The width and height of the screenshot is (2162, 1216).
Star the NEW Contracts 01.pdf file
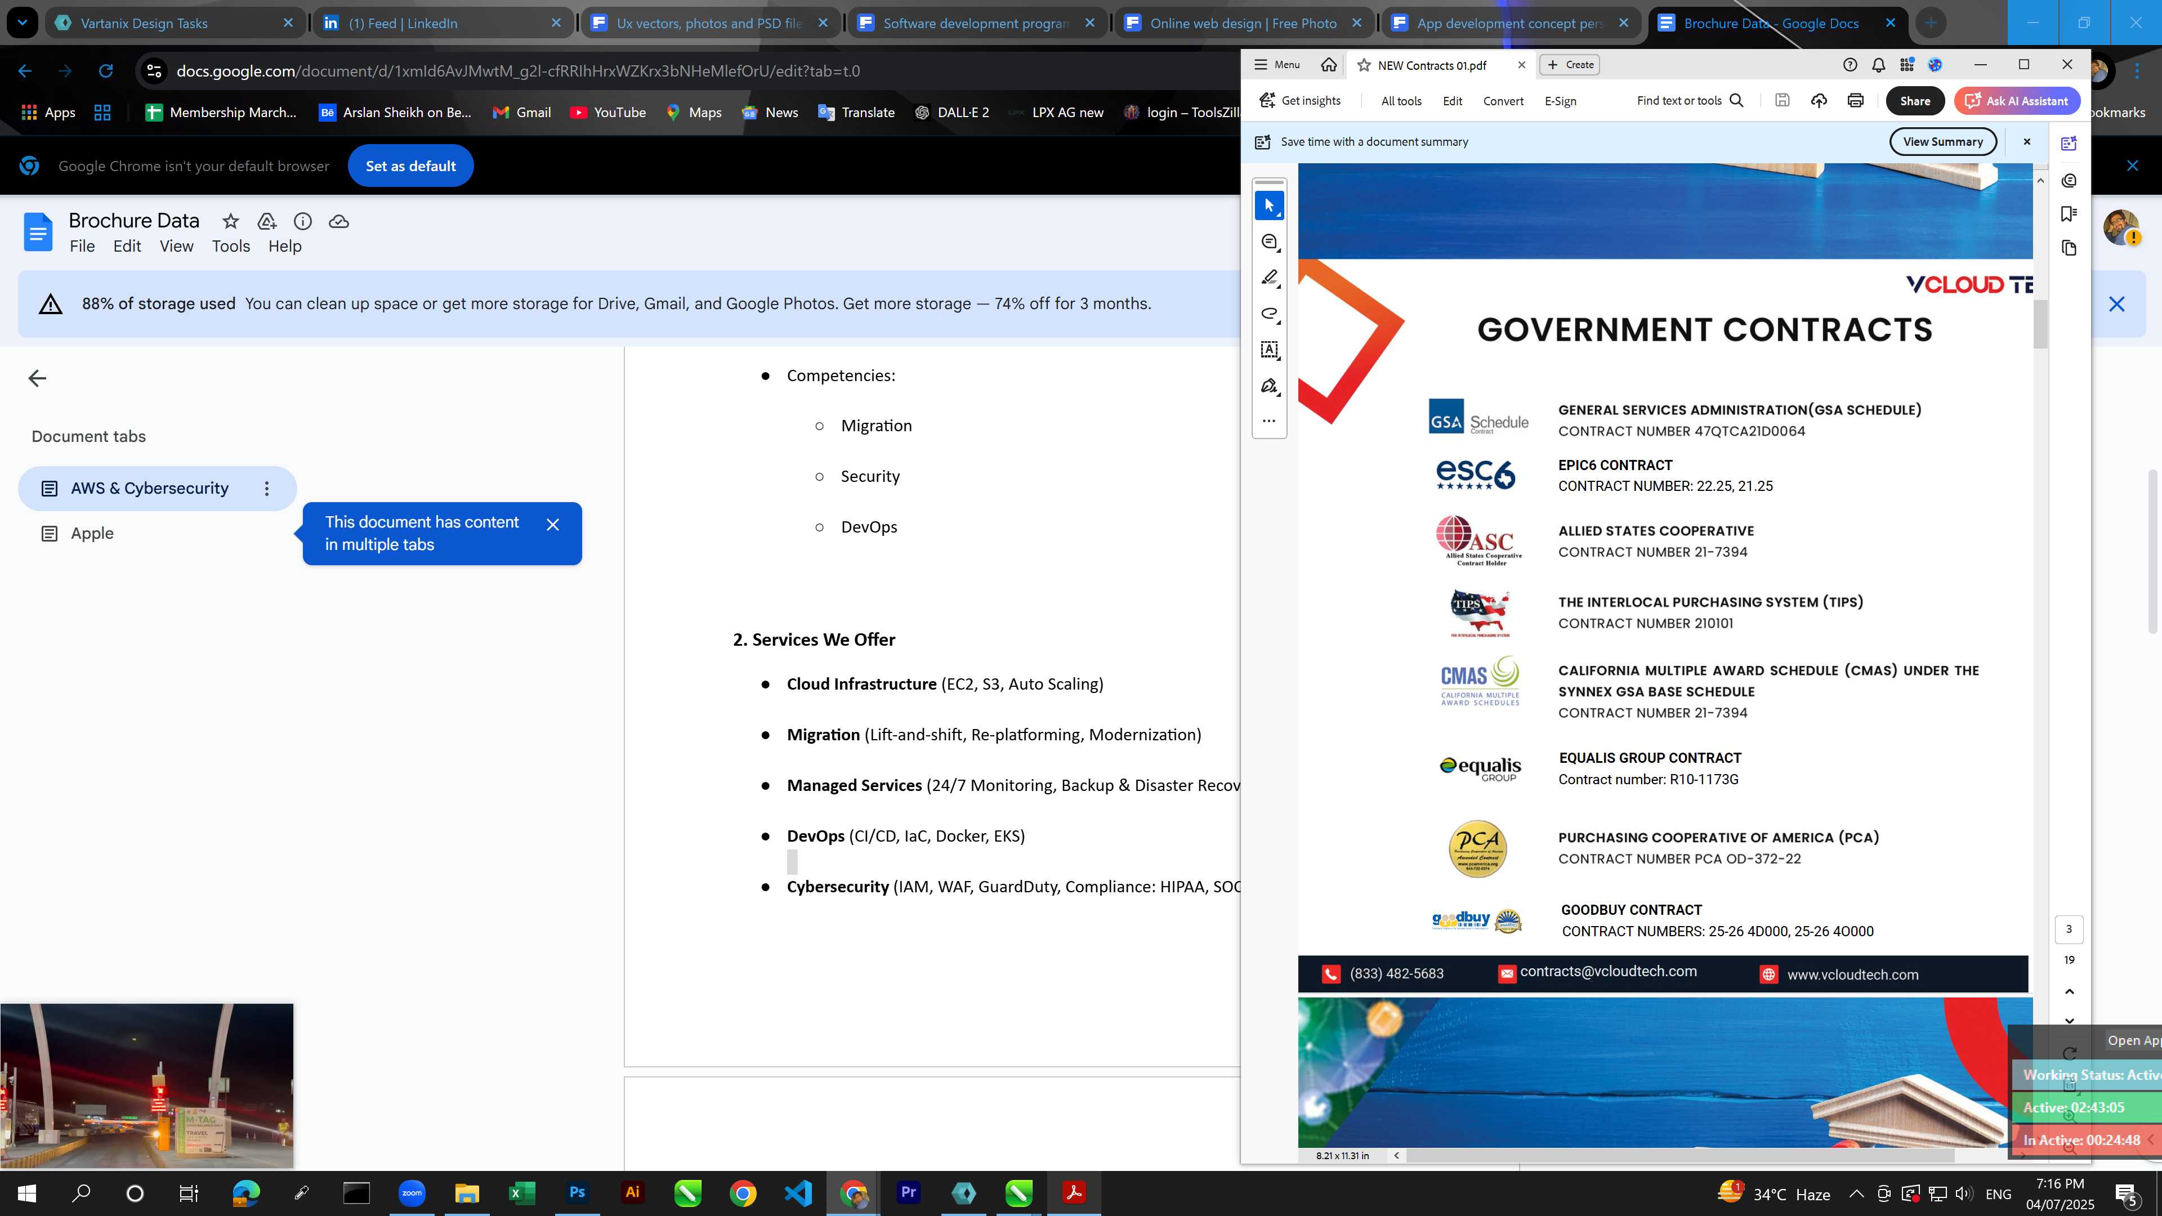click(x=1364, y=65)
